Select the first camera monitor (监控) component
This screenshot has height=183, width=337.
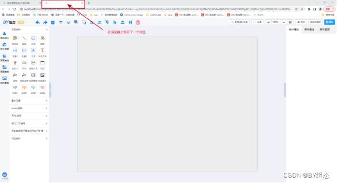[x=15, y=75]
